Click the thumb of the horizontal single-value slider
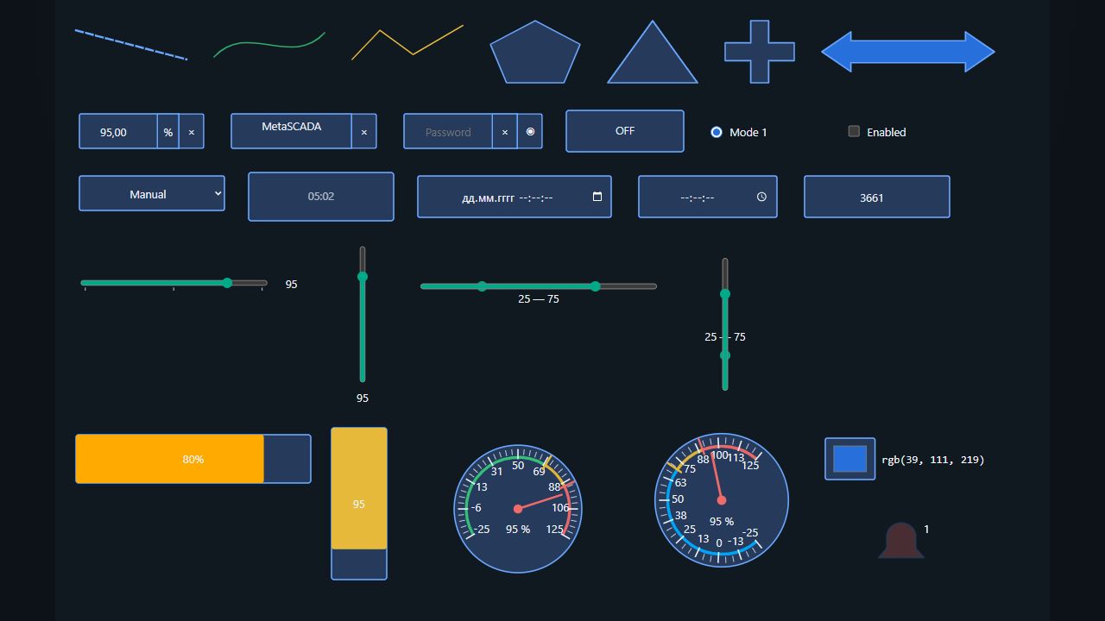Image resolution: width=1105 pixels, height=621 pixels. coord(227,283)
